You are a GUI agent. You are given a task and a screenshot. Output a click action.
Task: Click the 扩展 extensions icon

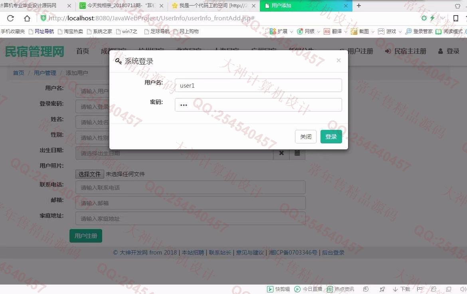click(x=273, y=31)
